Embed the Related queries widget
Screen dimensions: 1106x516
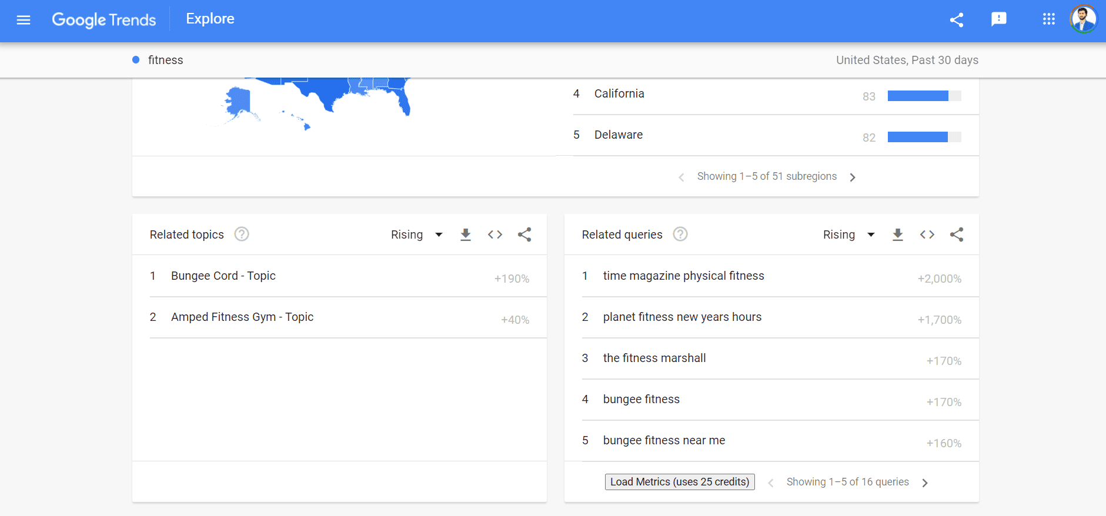click(927, 234)
